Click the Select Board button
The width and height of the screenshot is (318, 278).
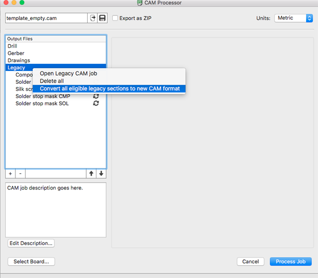coord(31,262)
